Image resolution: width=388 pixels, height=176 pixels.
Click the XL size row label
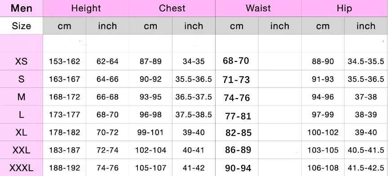coord(21,132)
